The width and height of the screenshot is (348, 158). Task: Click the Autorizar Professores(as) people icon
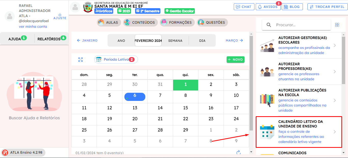[267, 72]
